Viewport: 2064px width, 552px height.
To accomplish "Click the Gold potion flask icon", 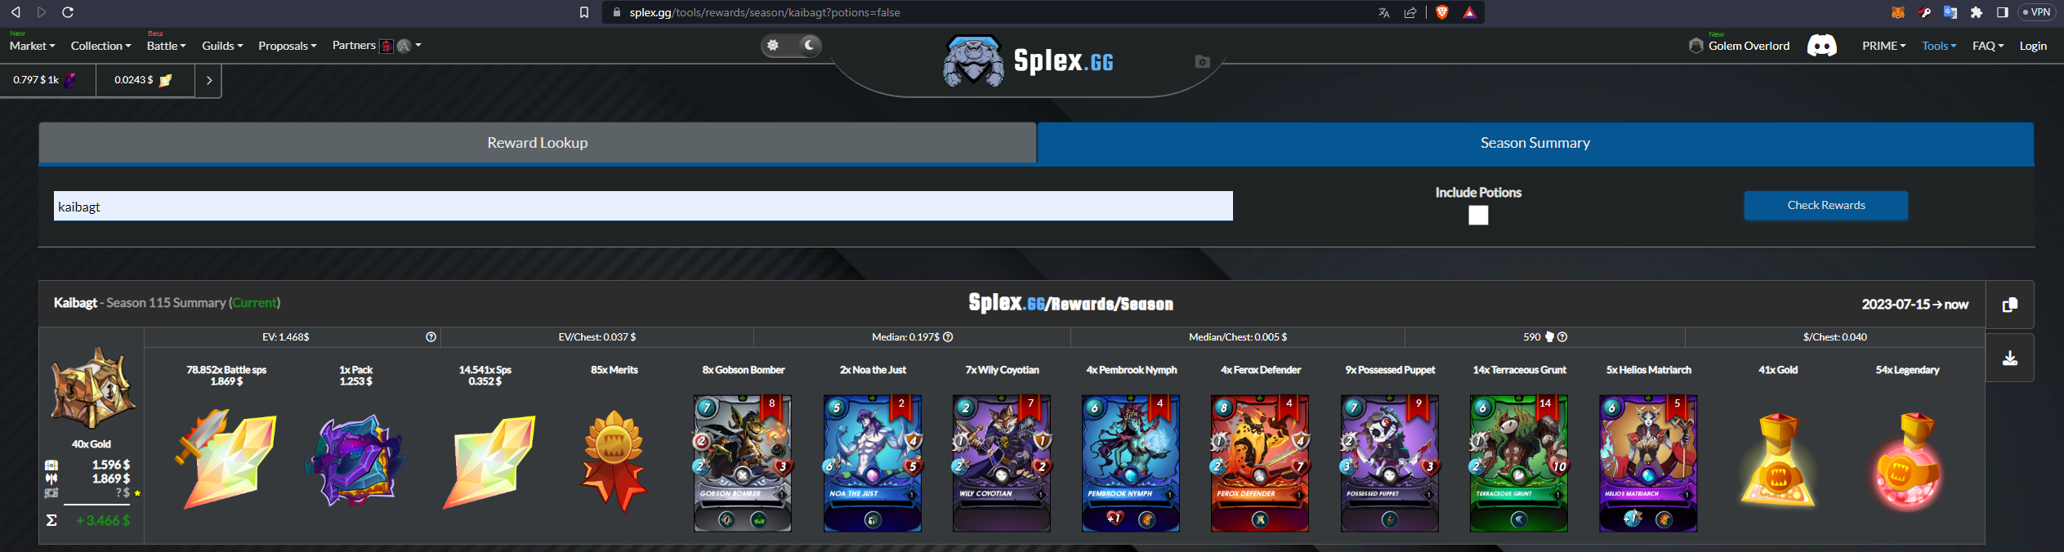I will click(x=1777, y=460).
